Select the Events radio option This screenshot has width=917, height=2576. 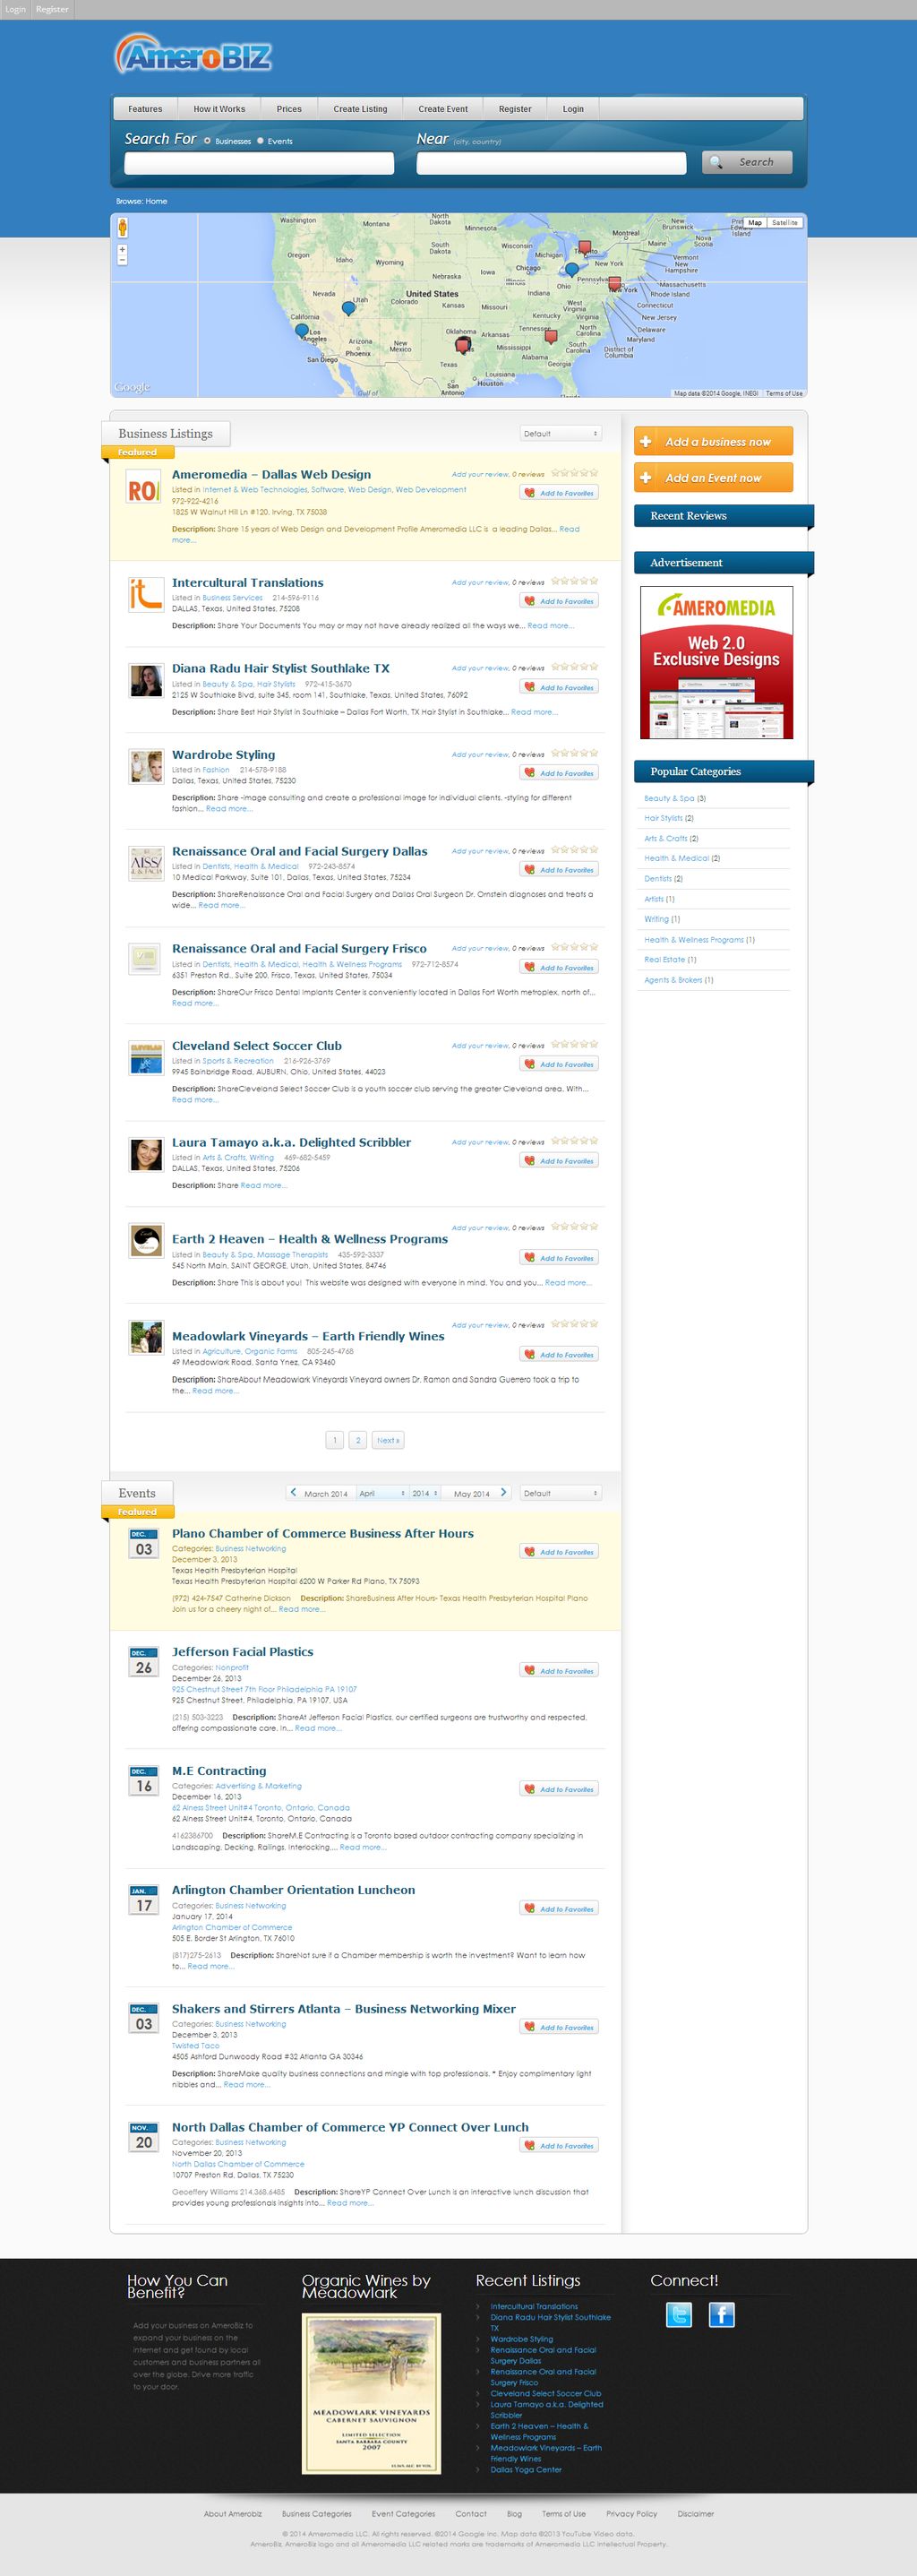(261, 141)
